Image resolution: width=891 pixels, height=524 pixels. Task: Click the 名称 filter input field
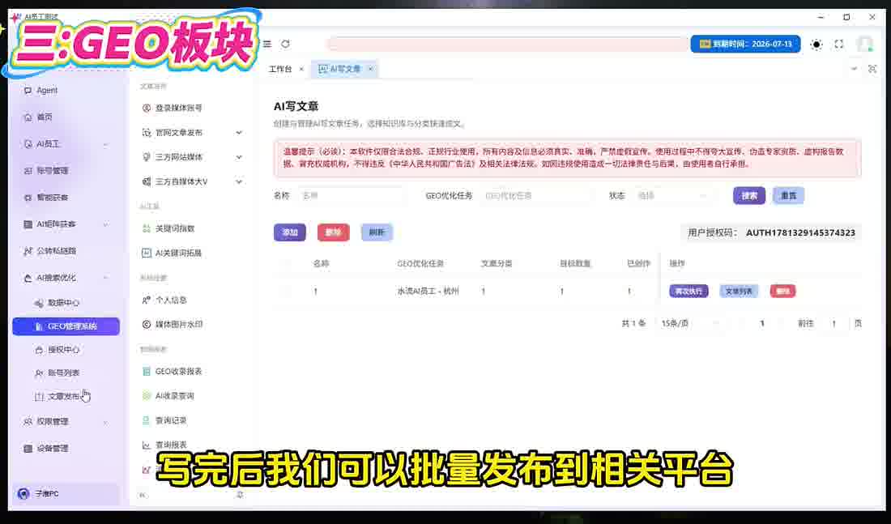pyautogui.click(x=352, y=195)
